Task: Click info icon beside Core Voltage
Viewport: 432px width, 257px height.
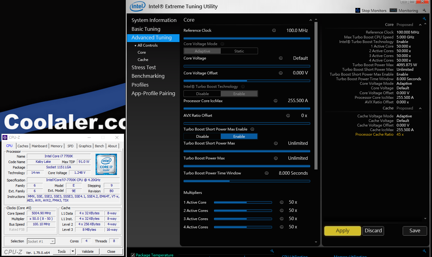Action: click(281, 58)
